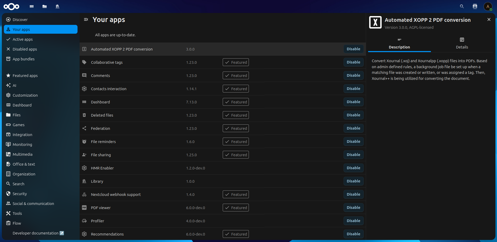Open Featured apps category
Image resolution: width=497 pixels, height=242 pixels.
41,75
